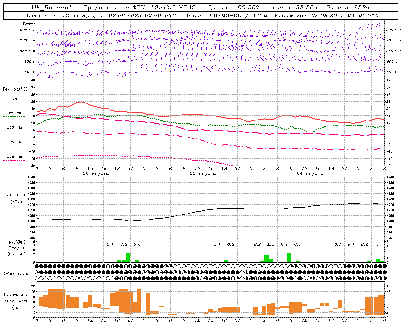
Task: Click the dotted line sample under legend '500 гПа'
Action: point(14,160)
